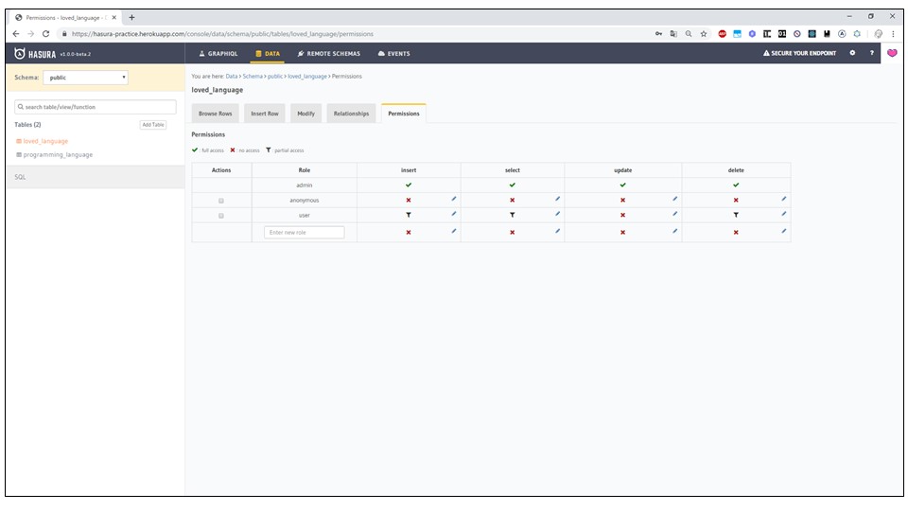The width and height of the screenshot is (908, 511).
Task: Click the delete column header
Action: tap(736, 170)
